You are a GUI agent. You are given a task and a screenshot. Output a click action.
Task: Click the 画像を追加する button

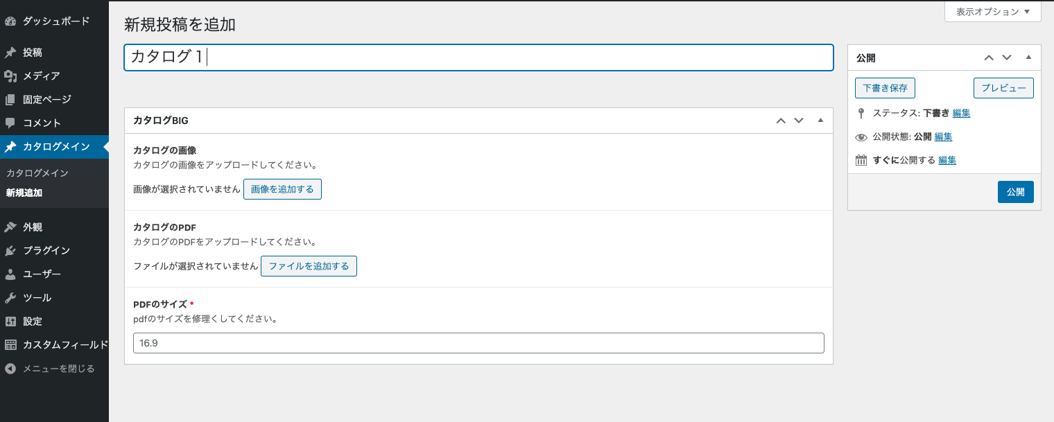tap(282, 189)
